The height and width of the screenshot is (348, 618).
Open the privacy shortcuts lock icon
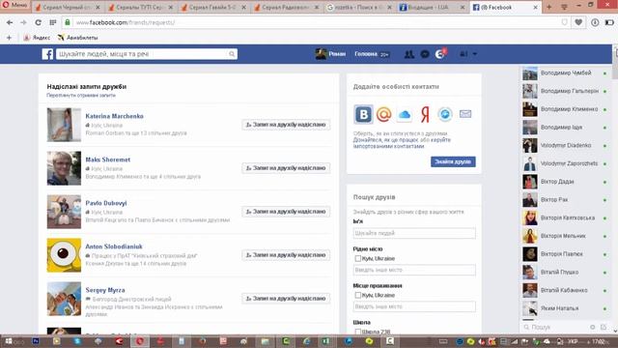coord(463,54)
